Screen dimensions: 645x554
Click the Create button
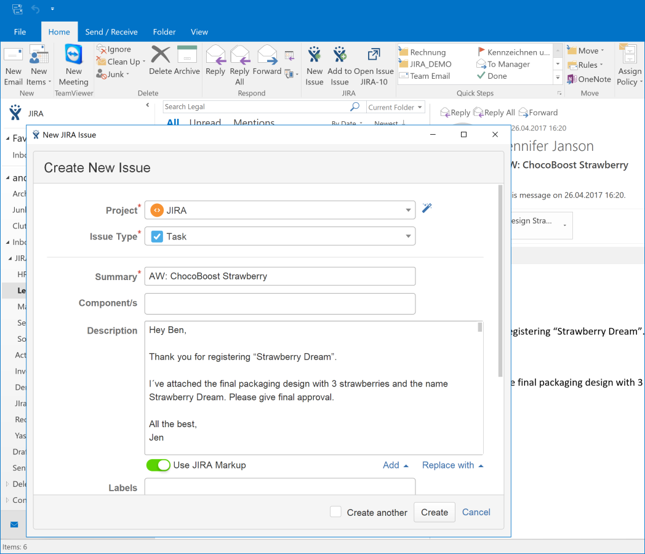coord(435,512)
